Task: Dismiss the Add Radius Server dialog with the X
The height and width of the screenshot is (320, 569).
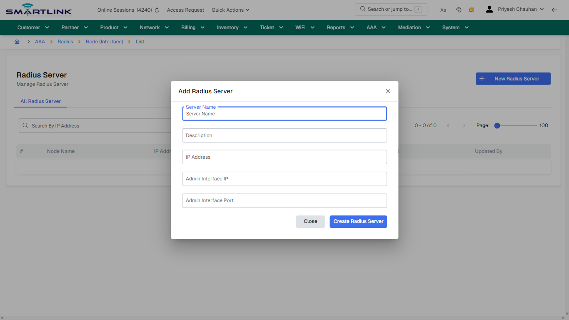Action: (x=388, y=91)
